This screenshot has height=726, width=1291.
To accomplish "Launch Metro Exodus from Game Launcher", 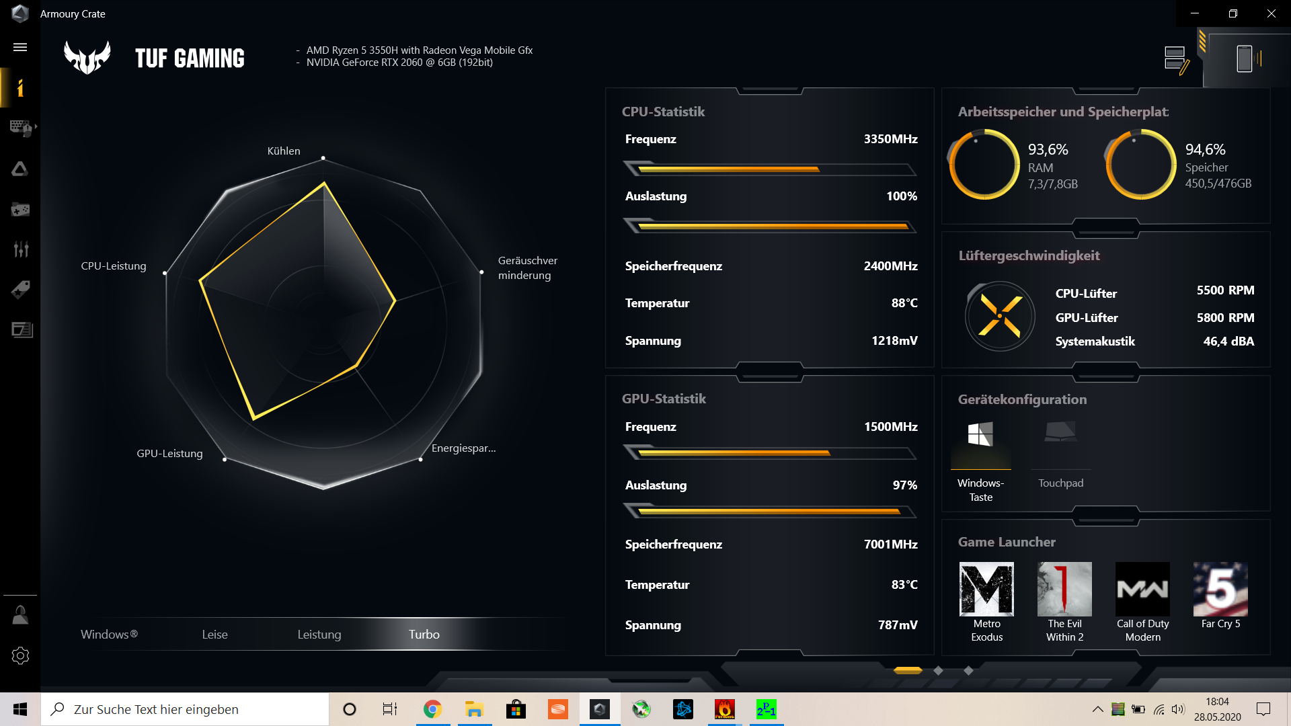I will (986, 590).
